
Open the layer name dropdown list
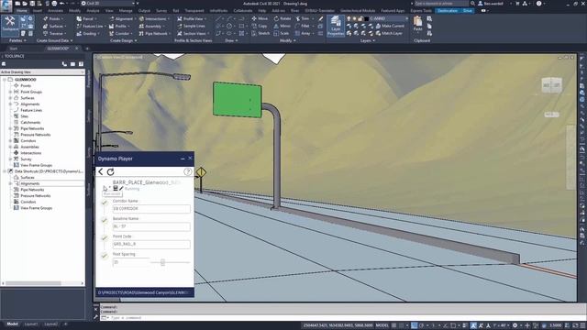[407, 18]
